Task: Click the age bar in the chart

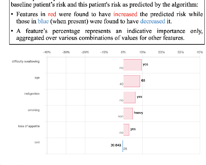Action: coord(132,81)
